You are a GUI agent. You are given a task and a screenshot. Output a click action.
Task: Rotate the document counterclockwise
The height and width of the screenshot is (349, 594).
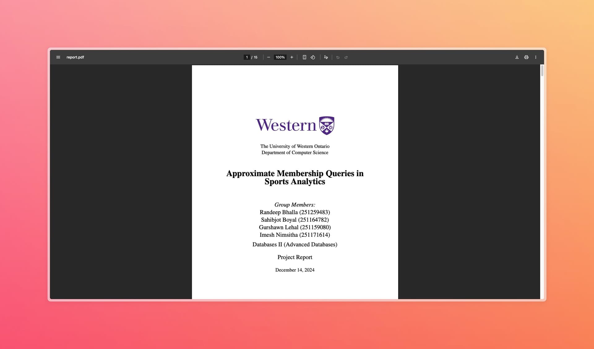pos(313,57)
